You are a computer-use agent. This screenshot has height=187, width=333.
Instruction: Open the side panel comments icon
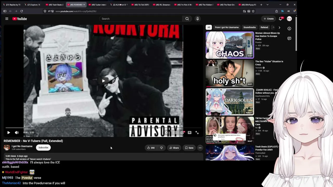click(289, 38)
